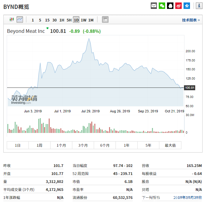Click the current price 100.81 next to the title
This screenshot has height=206, width=205.
point(58,31)
